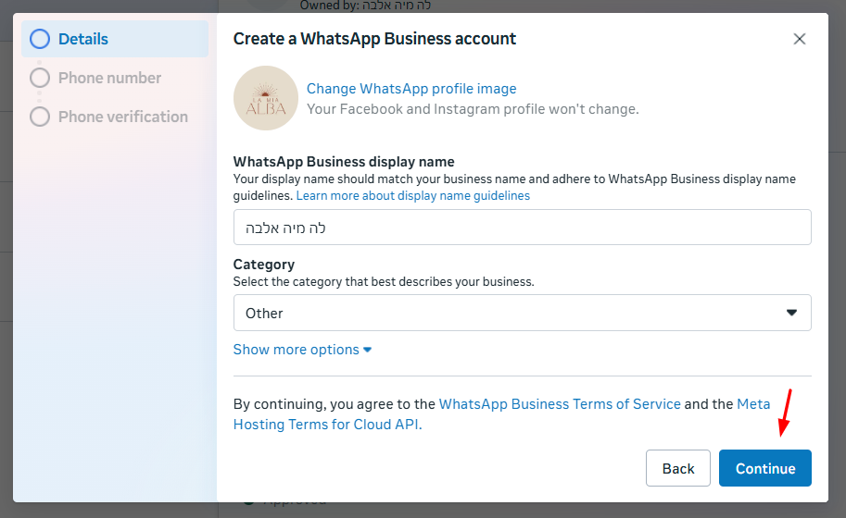Go to the Phone number step label
The height and width of the screenshot is (518, 846).
(109, 78)
